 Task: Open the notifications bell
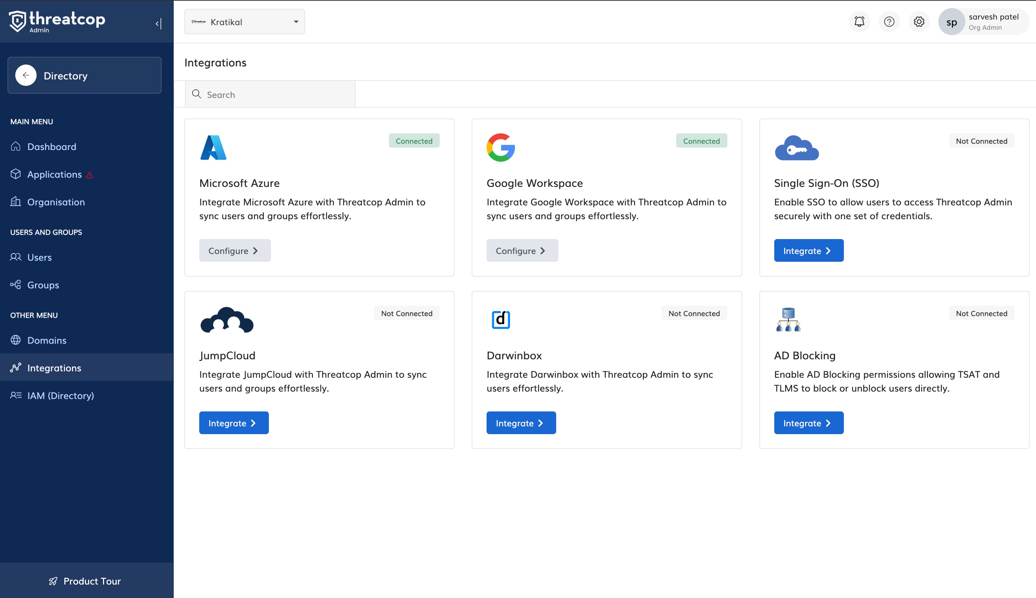[859, 22]
